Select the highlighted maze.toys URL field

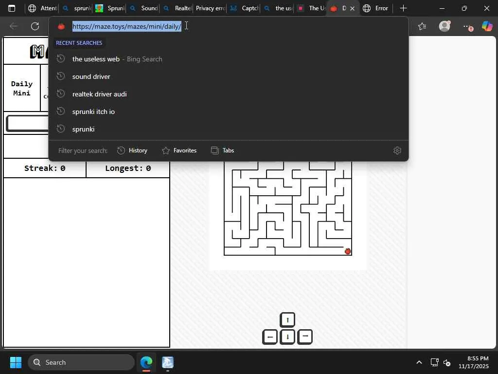click(127, 26)
